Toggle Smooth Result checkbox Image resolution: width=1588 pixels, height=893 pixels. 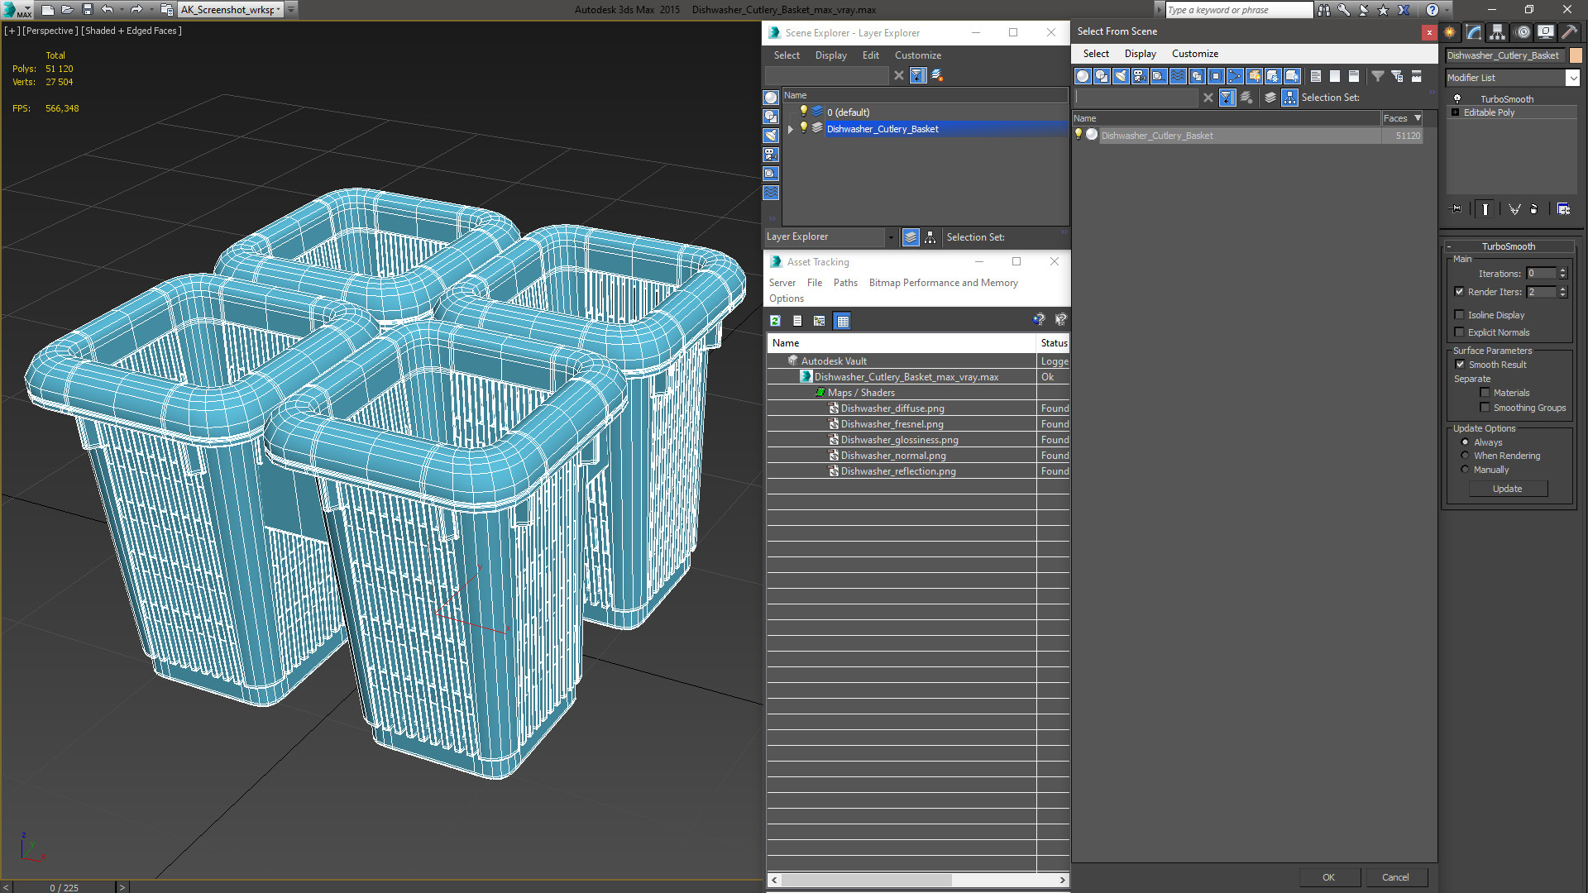click(1460, 365)
